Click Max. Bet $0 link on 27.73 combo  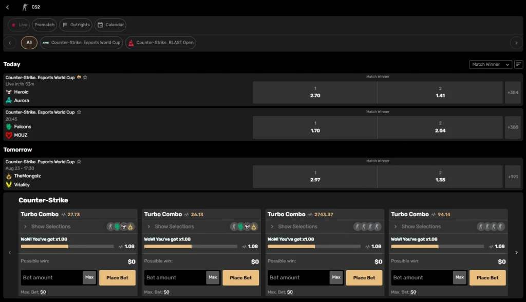pyautogui.click(x=43, y=292)
